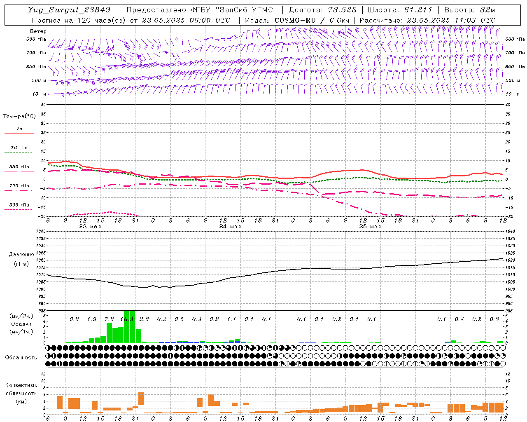Click the 0.4 precipitation value
Screen dimensions: 527x422
click(x=459, y=319)
